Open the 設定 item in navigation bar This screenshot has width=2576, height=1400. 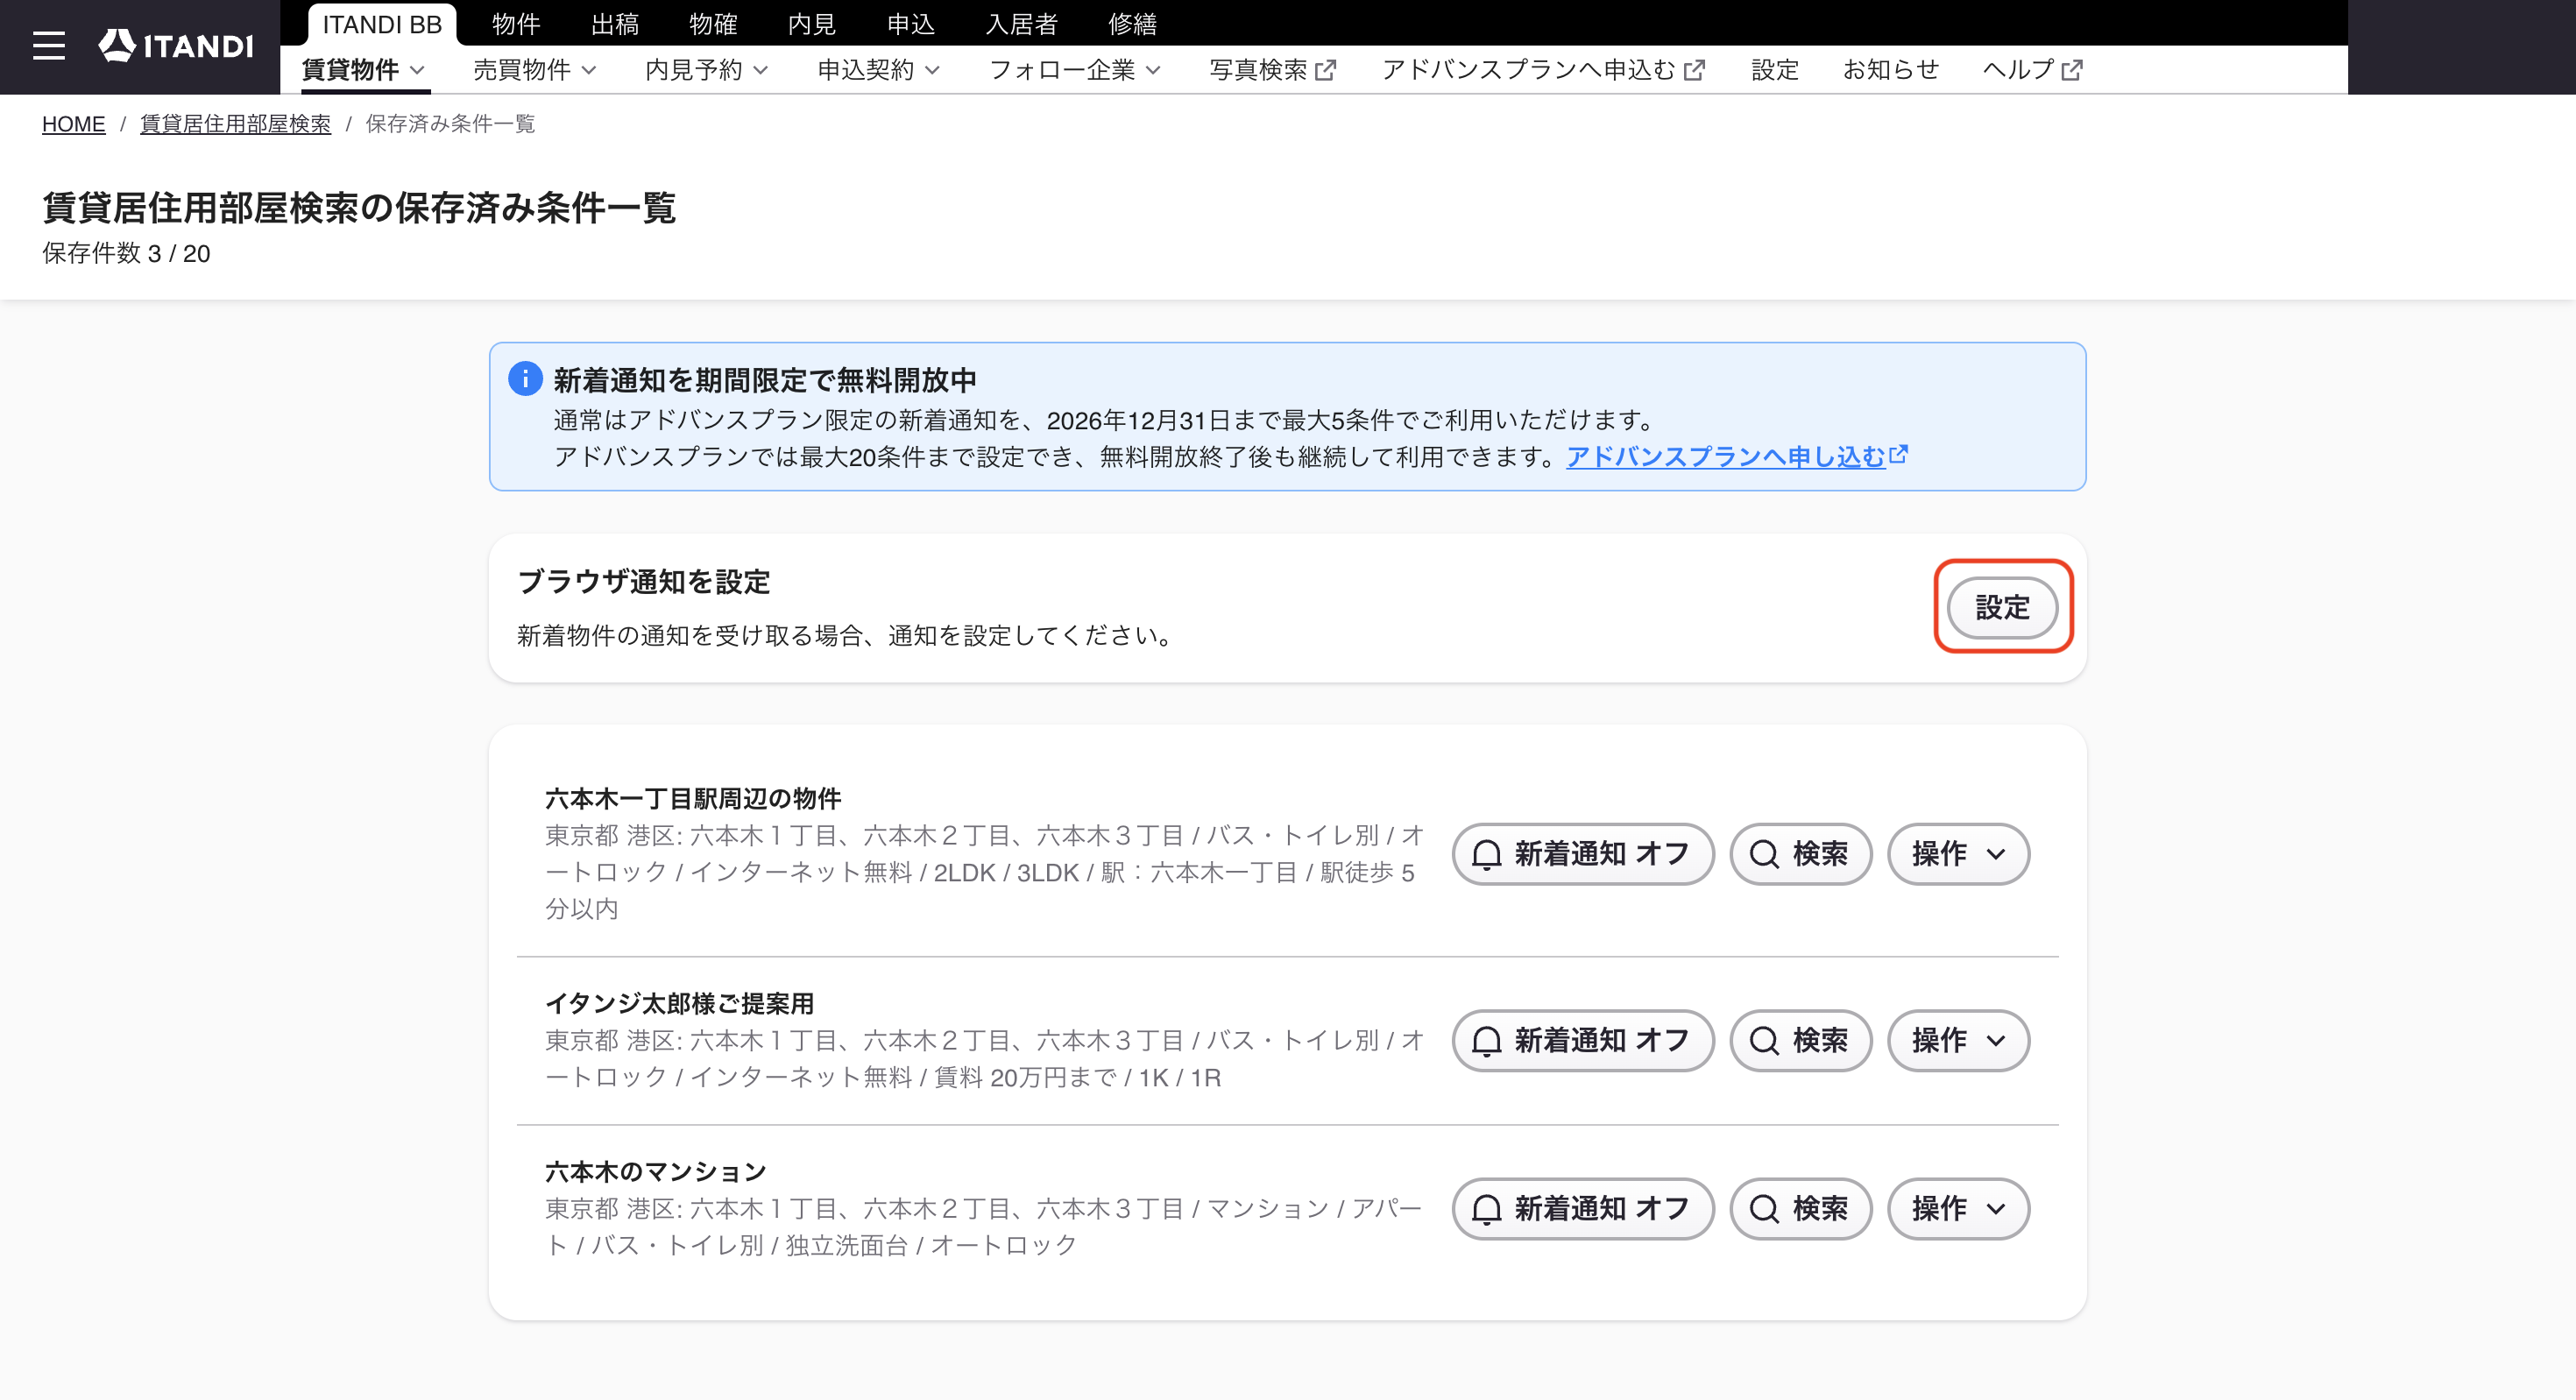1775,70
